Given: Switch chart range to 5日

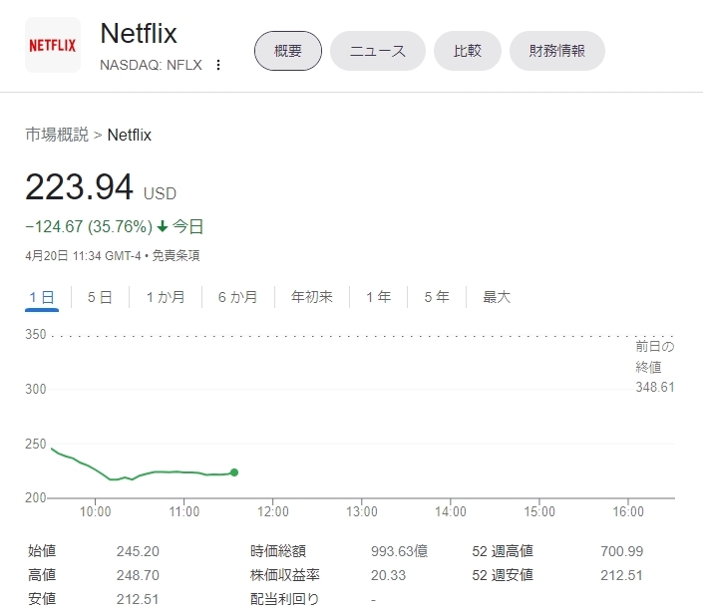Looking at the screenshot, I should (100, 297).
